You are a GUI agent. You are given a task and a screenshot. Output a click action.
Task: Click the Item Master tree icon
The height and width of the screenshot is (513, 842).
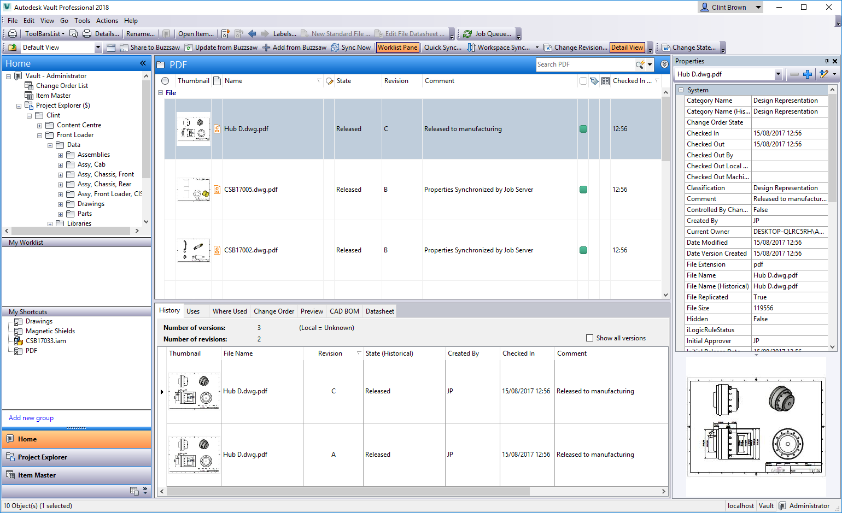29,96
